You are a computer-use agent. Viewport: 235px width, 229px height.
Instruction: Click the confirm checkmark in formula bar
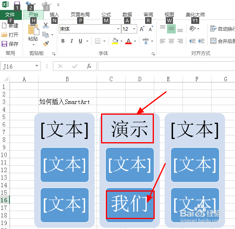[75, 66]
